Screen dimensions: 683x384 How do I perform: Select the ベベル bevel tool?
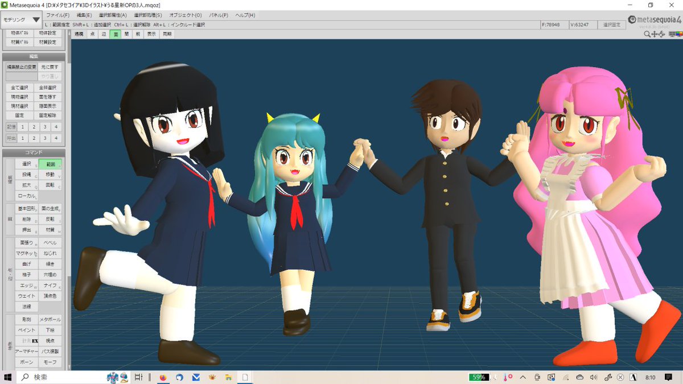[x=50, y=243]
